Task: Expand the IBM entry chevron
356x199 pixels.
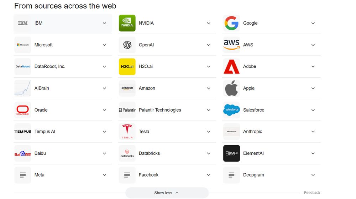Action: (104, 23)
